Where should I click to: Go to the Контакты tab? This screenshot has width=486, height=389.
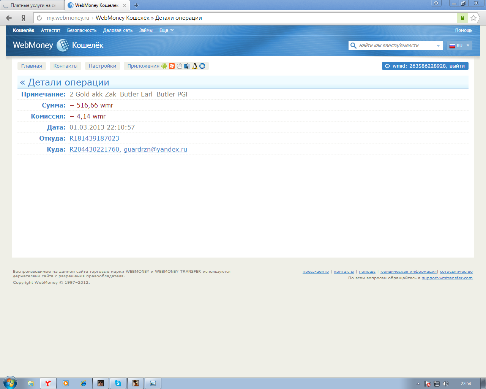[65, 66]
